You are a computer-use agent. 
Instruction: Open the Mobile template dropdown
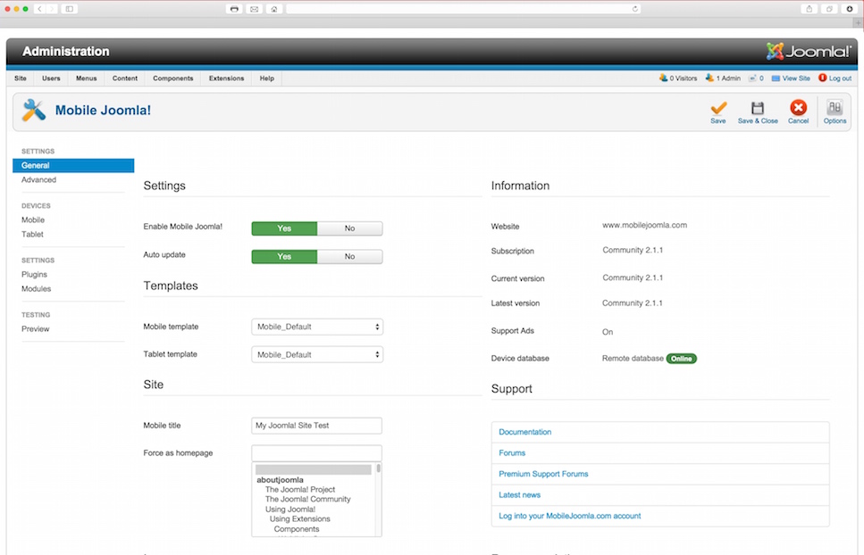[317, 327]
